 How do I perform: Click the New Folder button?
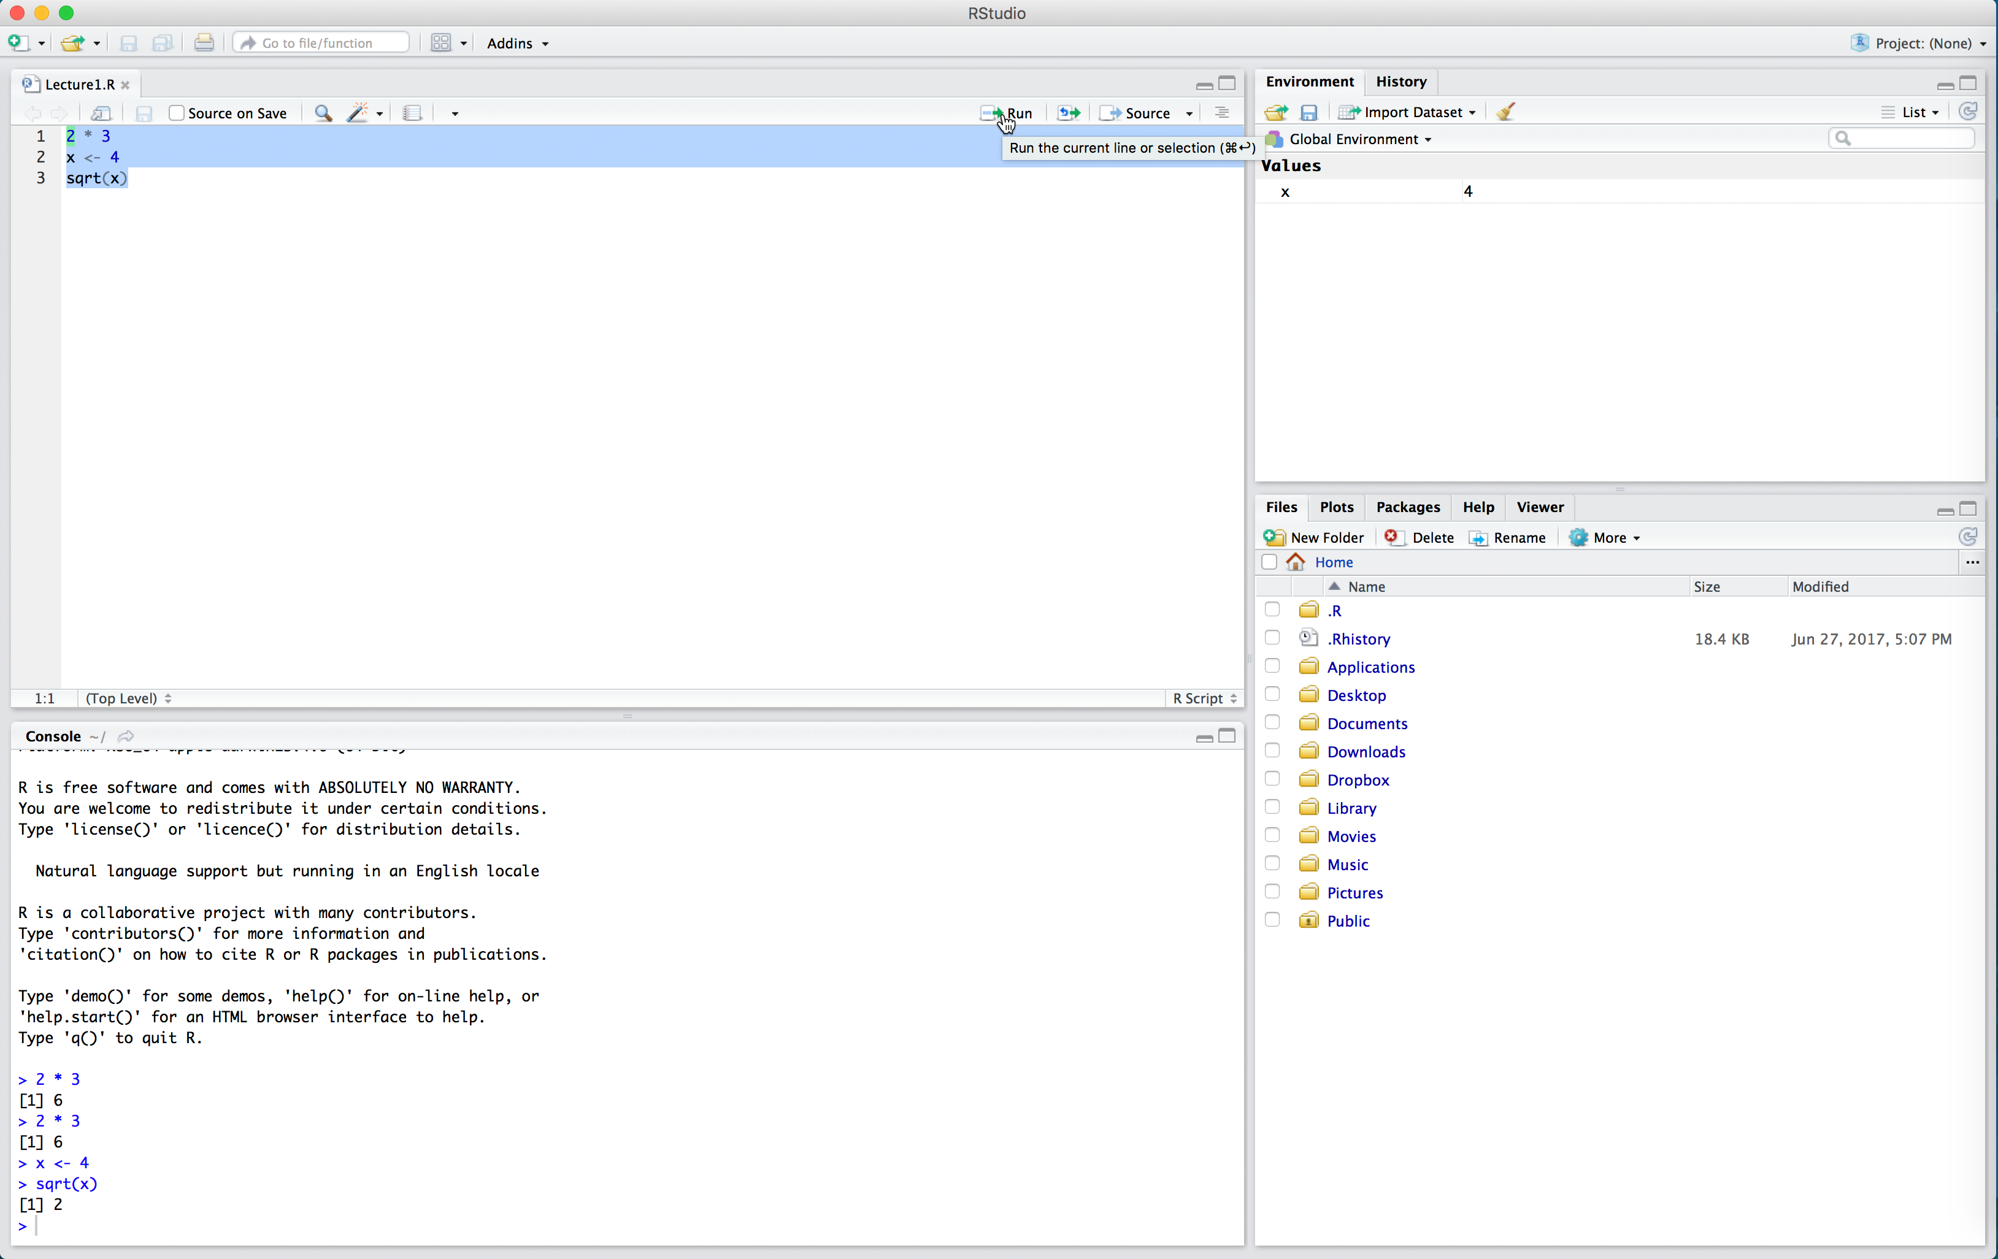(x=1313, y=537)
